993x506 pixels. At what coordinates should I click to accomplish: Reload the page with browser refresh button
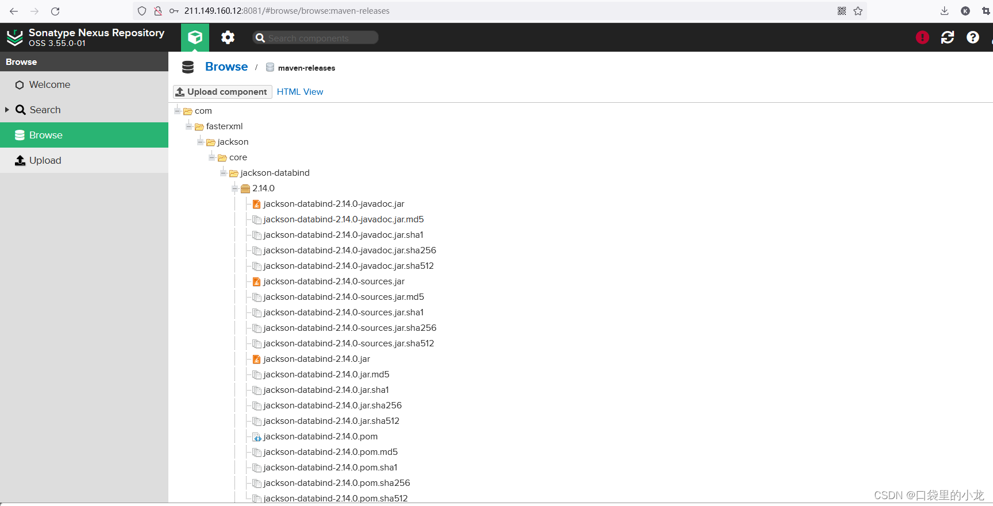pyautogui.click(x=55, y=11)
